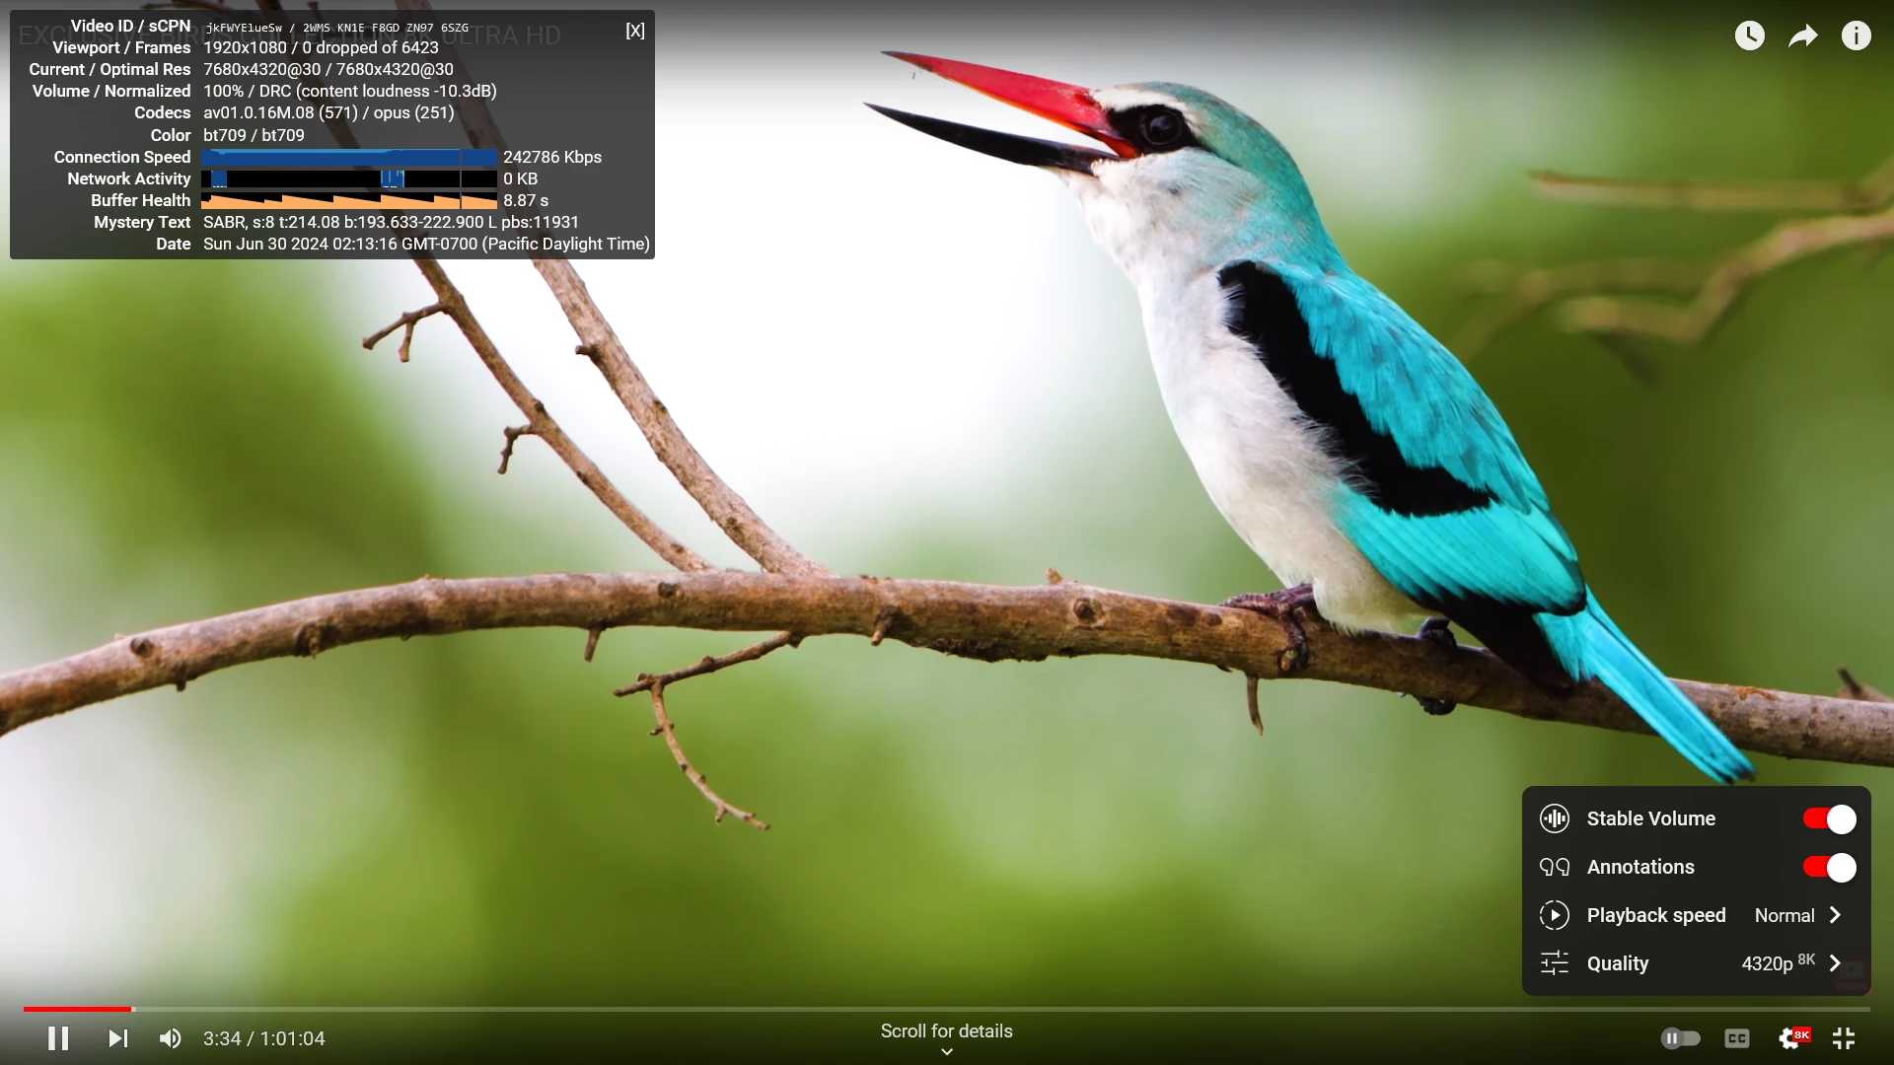Image resolution: width=1894 pixels, height=1065 pixels.
Task: Click the Share arrow icon
Action: pos(1803,36)
